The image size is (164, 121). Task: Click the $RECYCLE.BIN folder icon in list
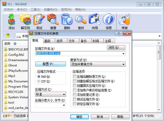(x=6, y=49)
